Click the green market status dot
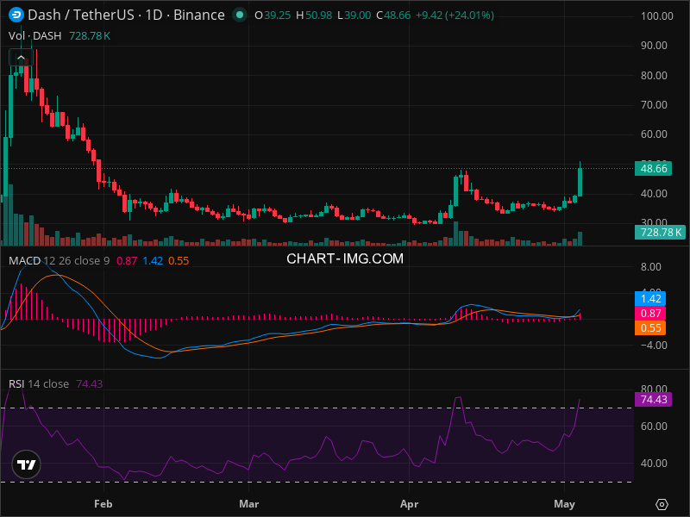690x517 pixels. 240,15
